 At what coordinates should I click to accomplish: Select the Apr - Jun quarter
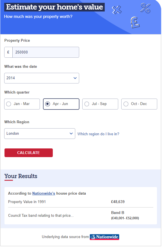pyautogui.click(x=61, y=104)
